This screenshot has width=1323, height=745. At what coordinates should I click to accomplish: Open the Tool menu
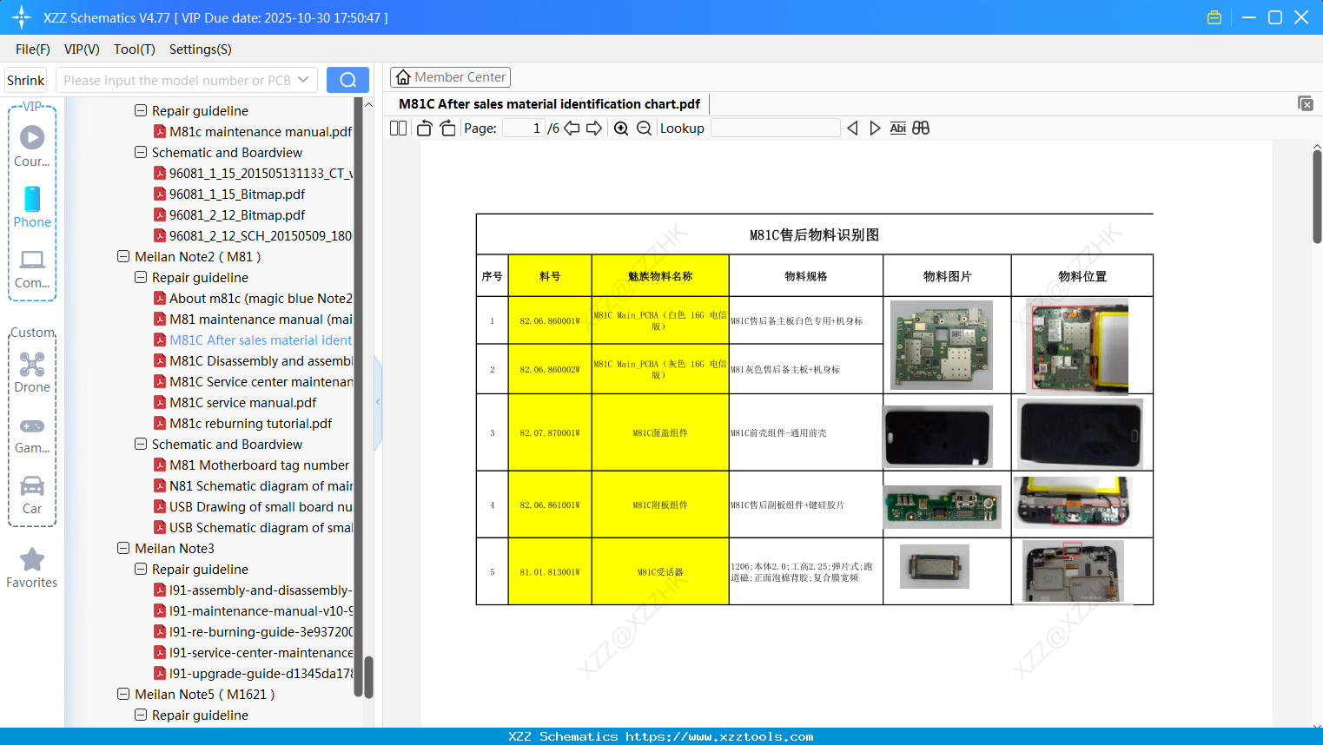pyautogui.click(x=134, y=49)
